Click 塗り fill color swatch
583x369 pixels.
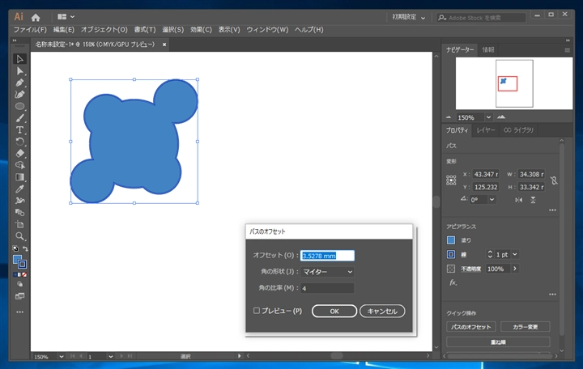(451, 240)
